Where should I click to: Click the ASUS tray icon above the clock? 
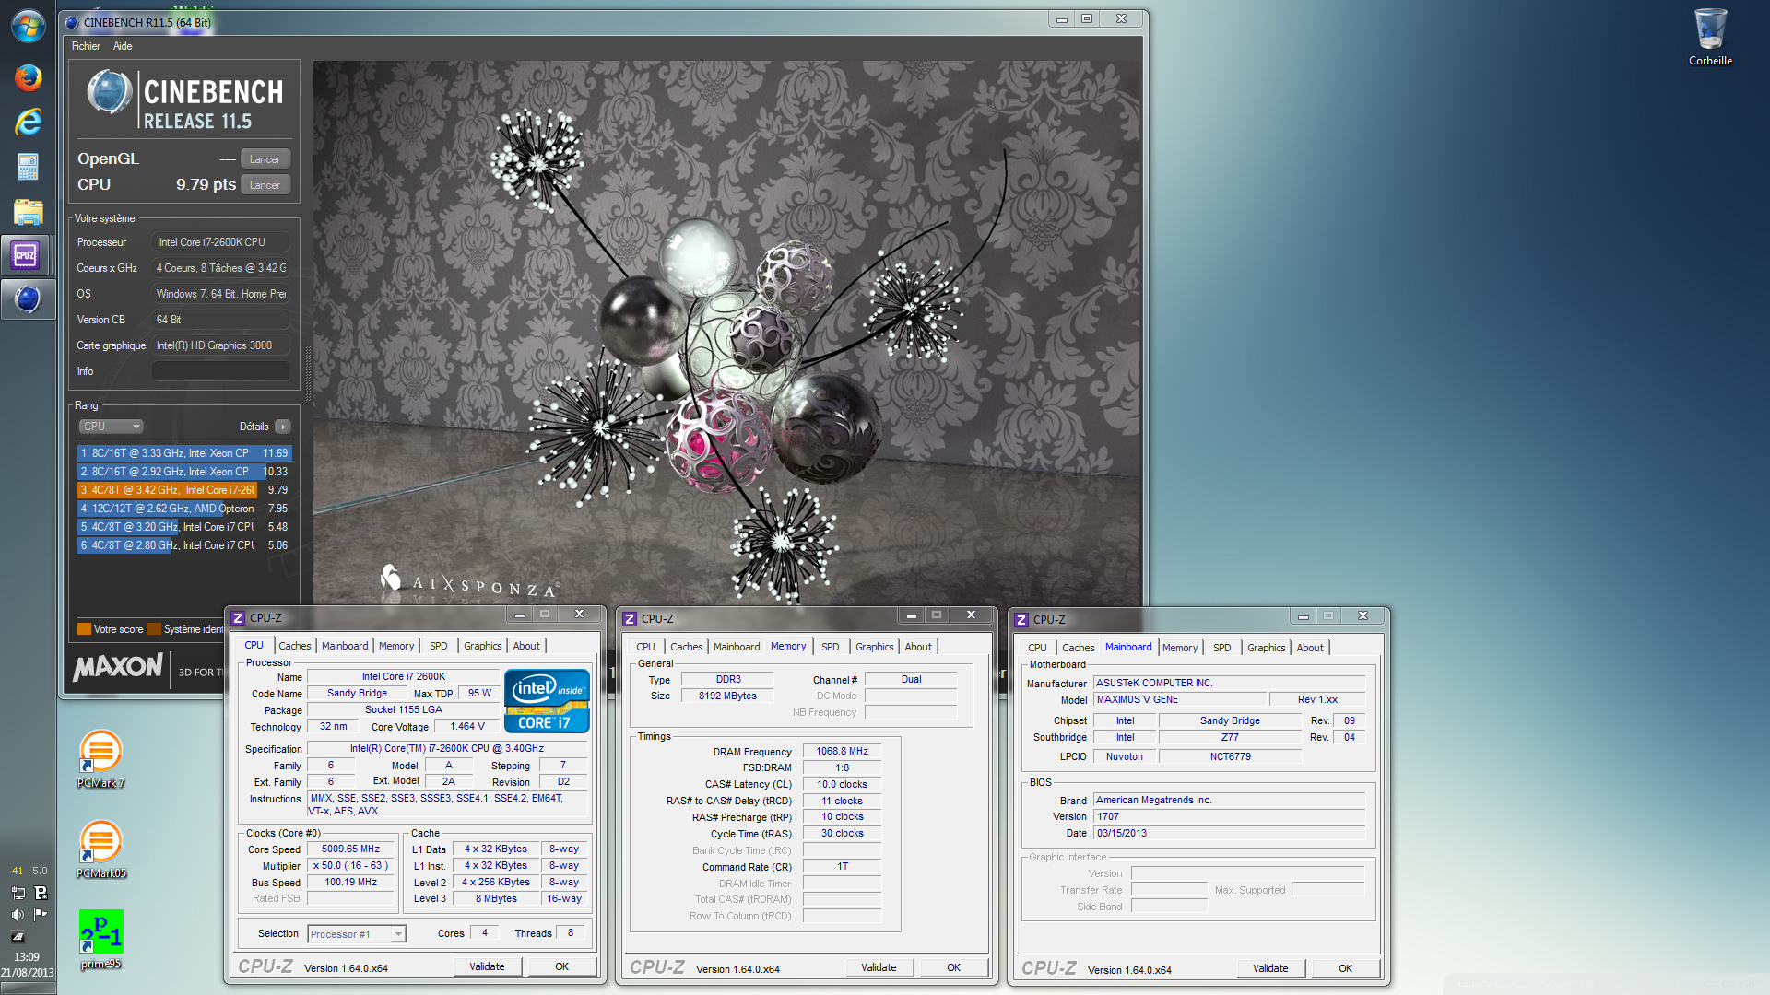click(x=18, y=937)
